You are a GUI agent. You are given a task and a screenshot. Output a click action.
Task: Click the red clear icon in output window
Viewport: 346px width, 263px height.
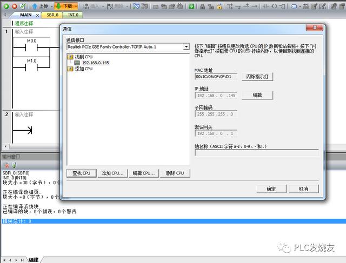(6, 165)
